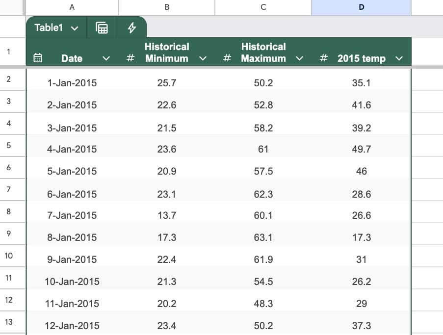Open the 2015 temp column dropdown

[x=399, y=58]
